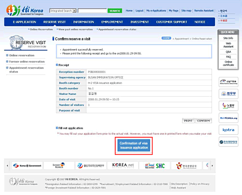Click Former online reservation in sidebar
Viewport: 242px width, 195px height.
[27, 62]
